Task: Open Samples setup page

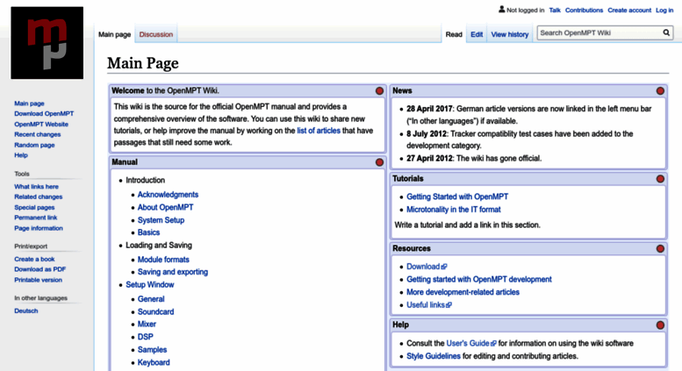Action: click(152, 350)
